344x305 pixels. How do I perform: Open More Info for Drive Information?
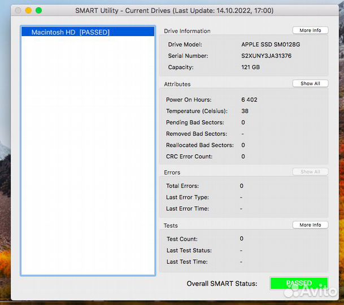[x=310, y=30]
